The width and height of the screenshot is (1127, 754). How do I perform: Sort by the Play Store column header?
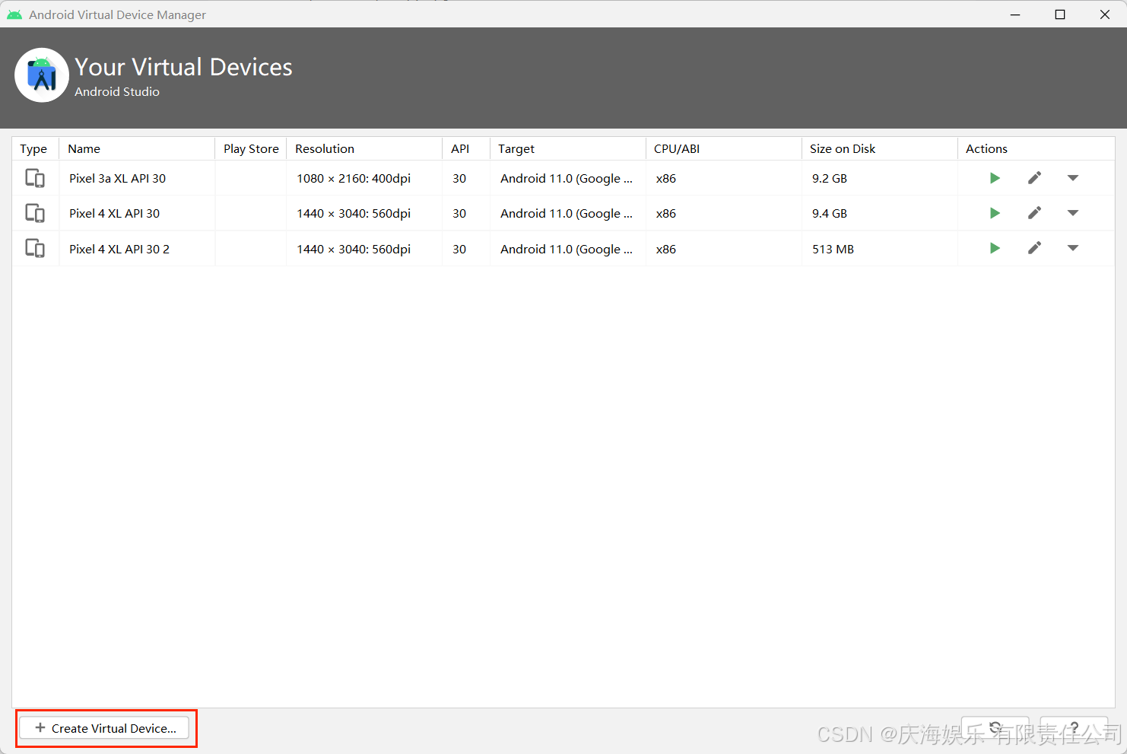point(251,148)
